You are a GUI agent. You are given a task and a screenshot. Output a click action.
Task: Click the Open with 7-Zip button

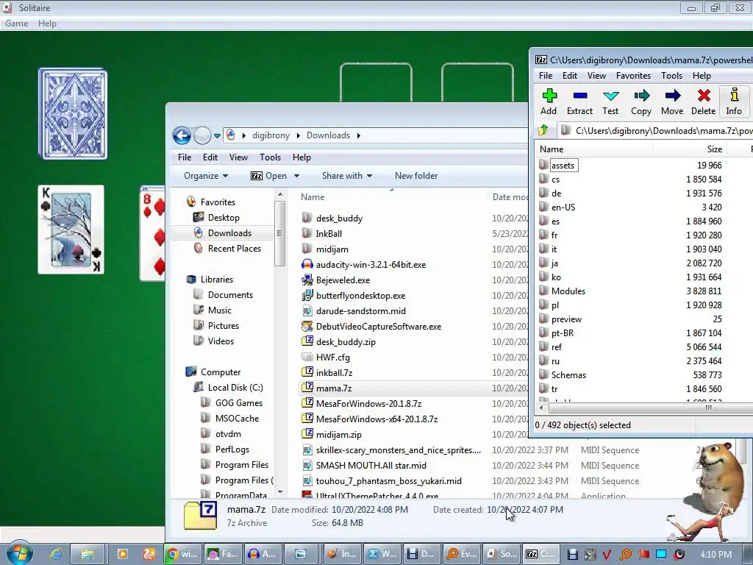[x=269, y=176]
